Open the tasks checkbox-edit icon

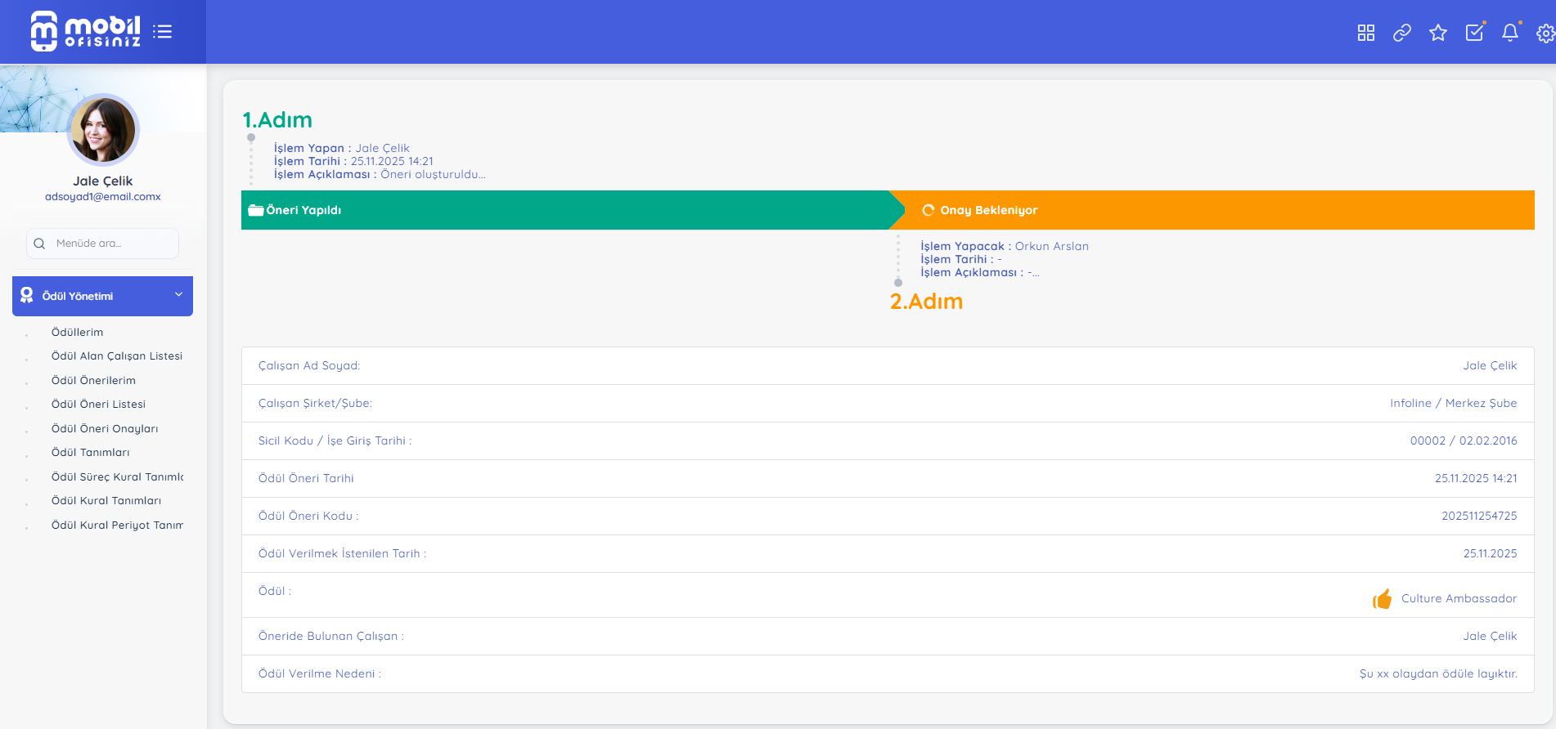pyautogui.click(x=1474, y=33)
